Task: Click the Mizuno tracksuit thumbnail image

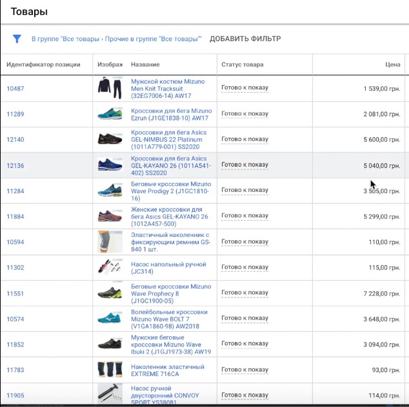Action: click(x=110, y=88)
